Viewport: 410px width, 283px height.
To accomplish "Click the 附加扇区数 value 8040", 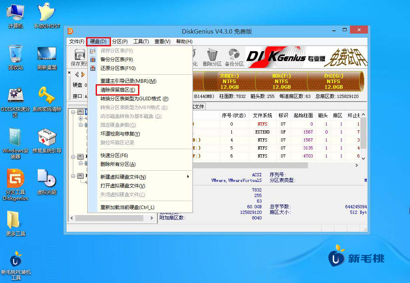I will [x=257, y=218].
